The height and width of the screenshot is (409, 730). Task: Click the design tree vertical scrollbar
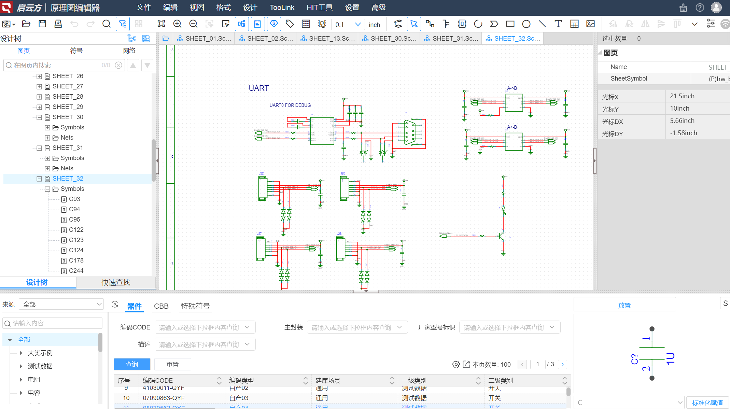click(x=153, y=160)
